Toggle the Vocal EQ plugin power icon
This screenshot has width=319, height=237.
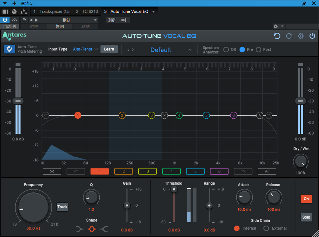pos(312,36)
